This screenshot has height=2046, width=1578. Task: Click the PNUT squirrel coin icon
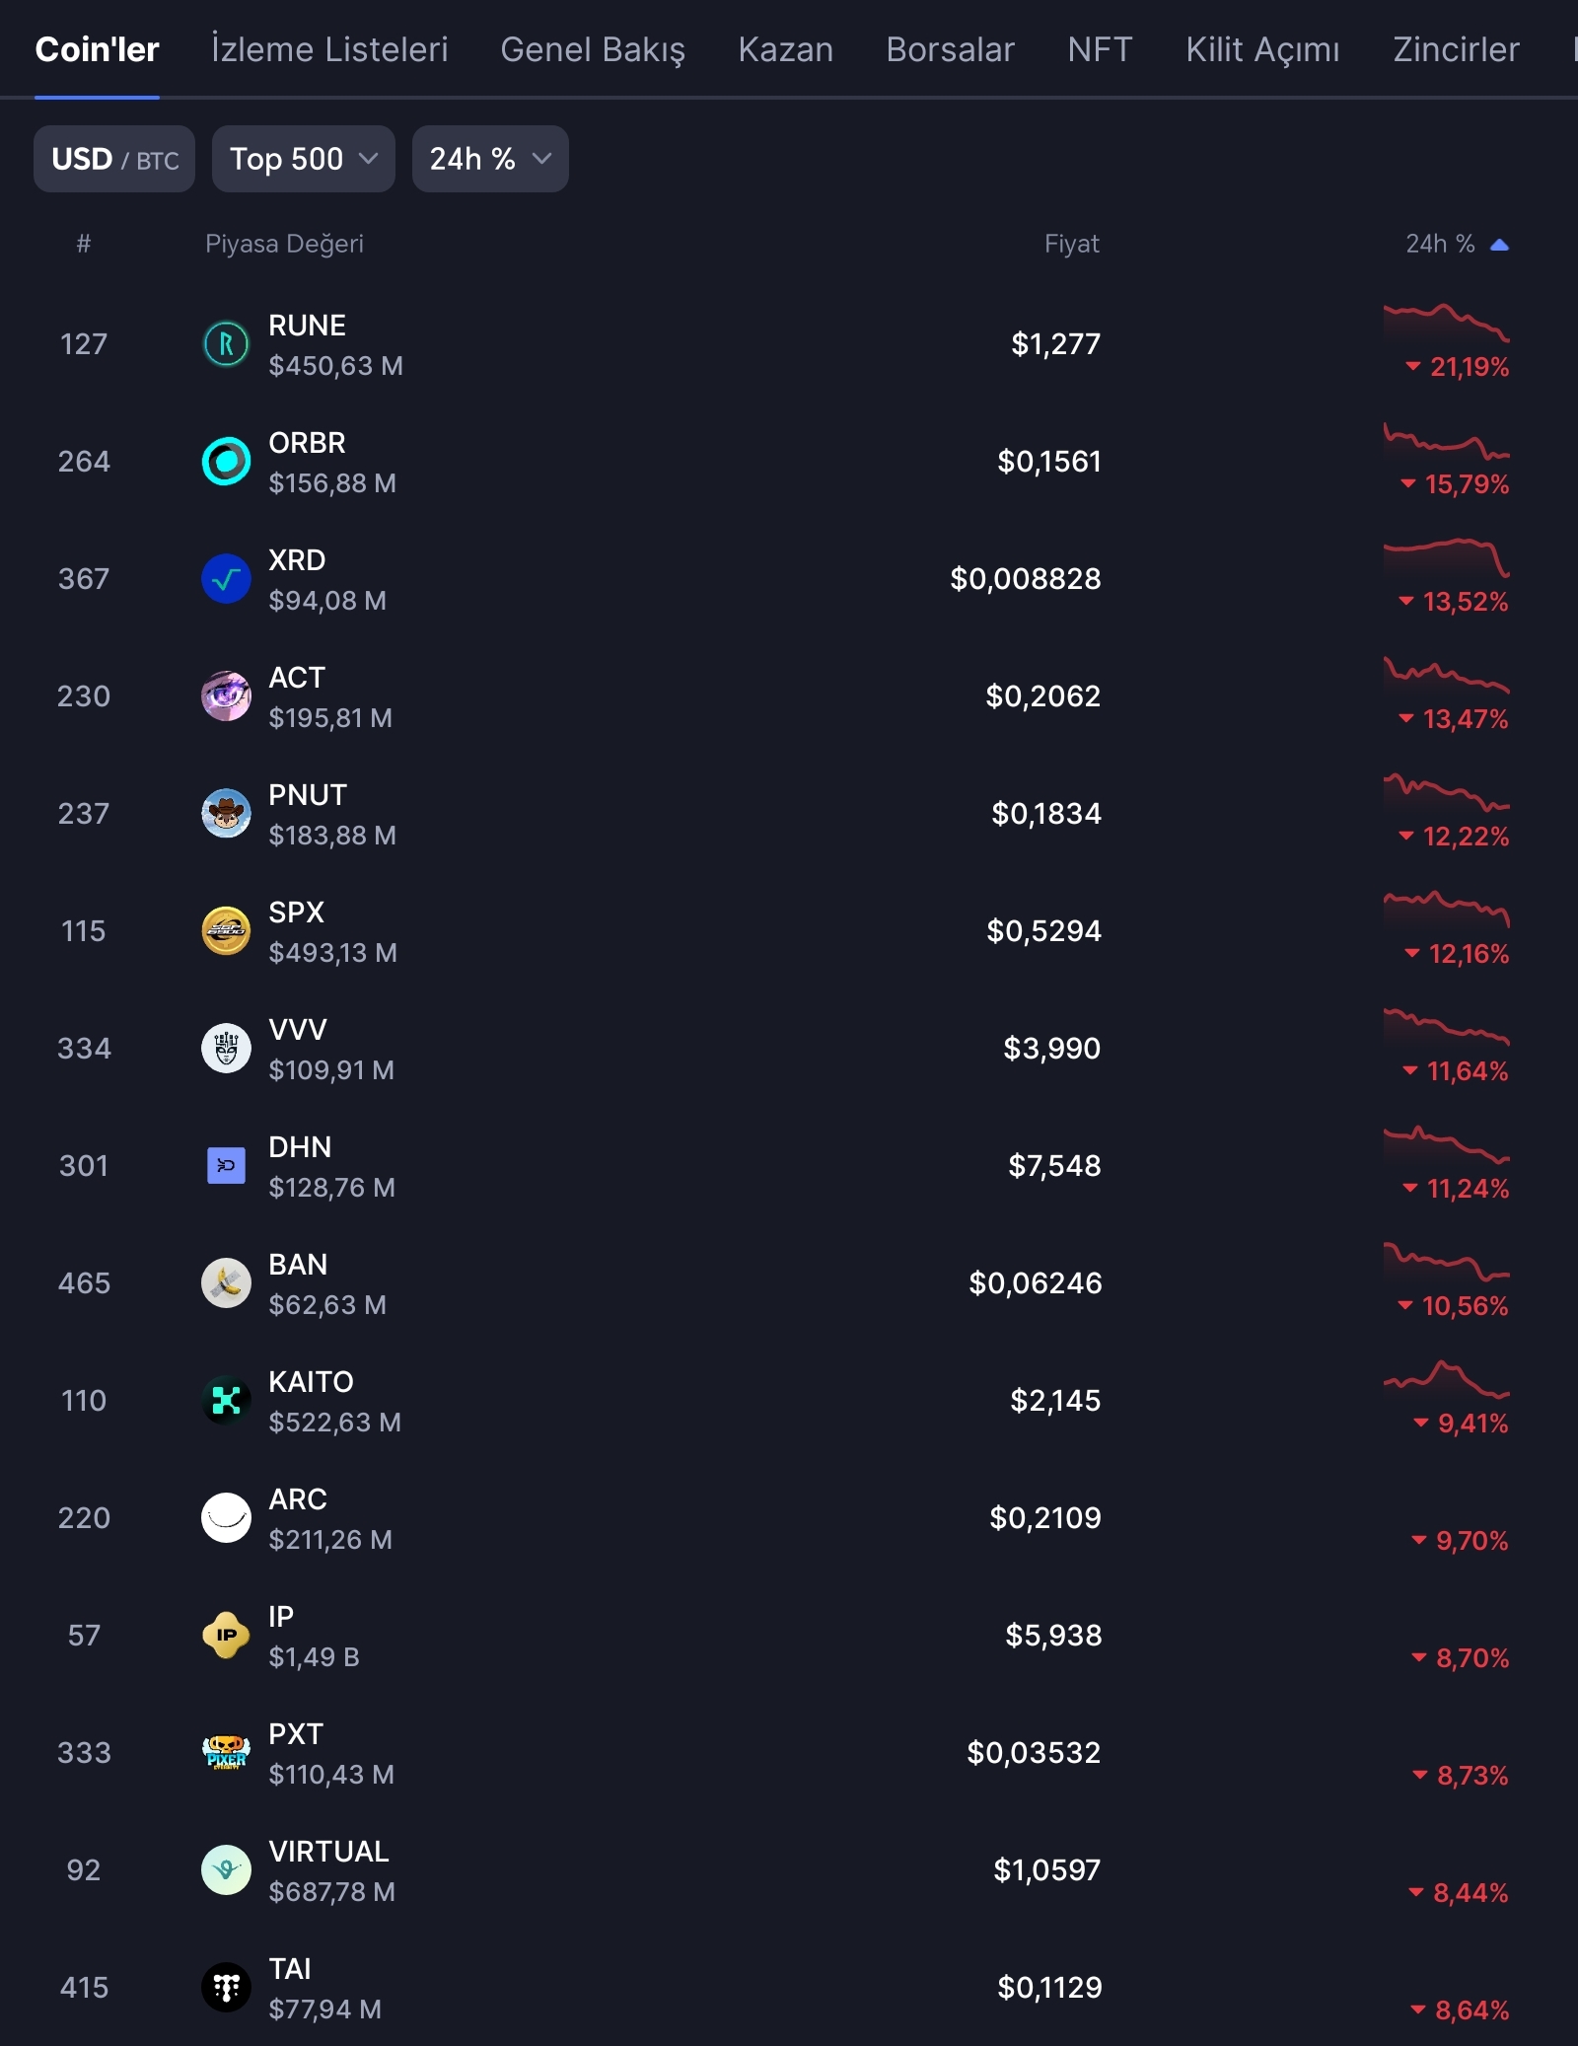[226, 814]
